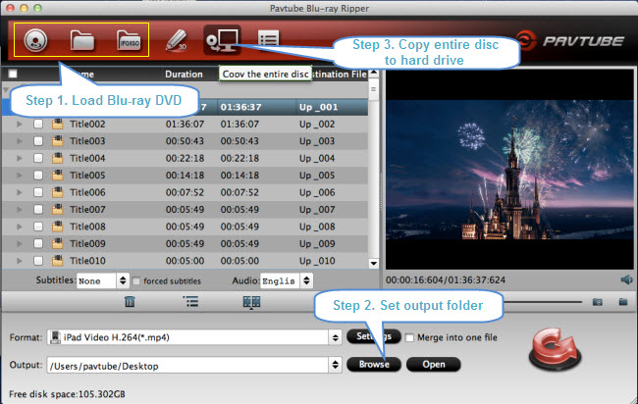The width and height of the screenshot is (638, 404).
Task: Expand the Title002 row triangle
Action: click(x=19, y=124)
